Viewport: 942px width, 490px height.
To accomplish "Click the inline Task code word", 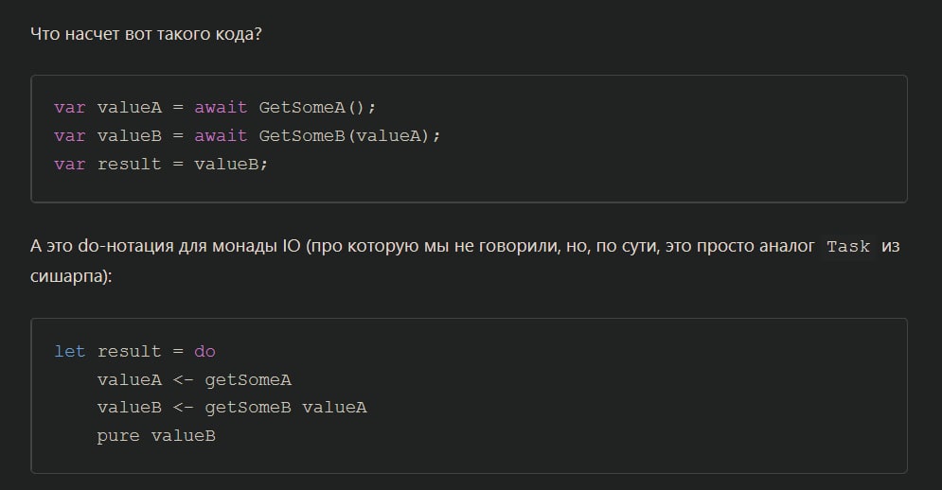I will 847,247.
